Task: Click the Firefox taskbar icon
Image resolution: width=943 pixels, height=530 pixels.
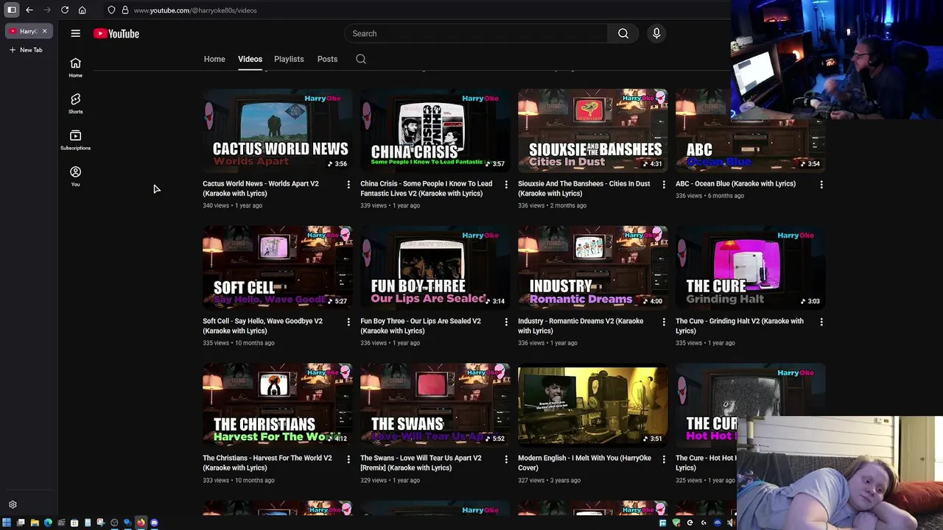Action: coord(141,523)
